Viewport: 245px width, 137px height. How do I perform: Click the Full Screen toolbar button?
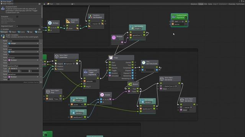(240, 4)
